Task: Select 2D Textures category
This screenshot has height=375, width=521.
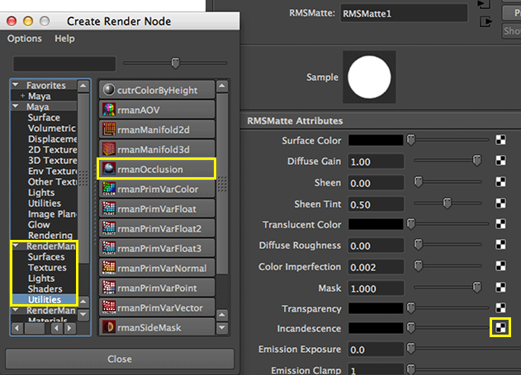Action: [x=52, y=149]
